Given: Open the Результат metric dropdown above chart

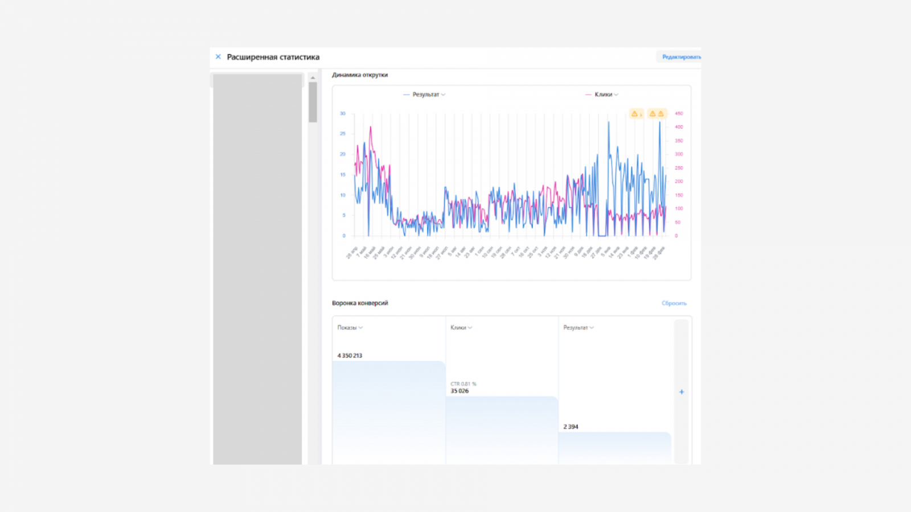Looking at the screenshot, I should (429, 94).
